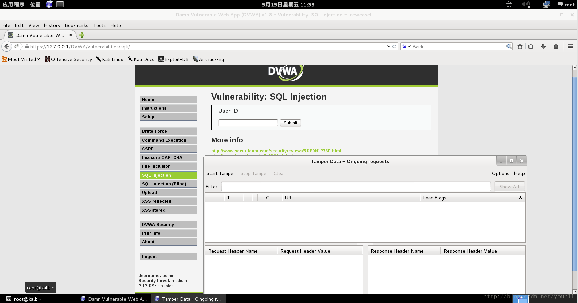Click the page vertical scrollbar thumb

[x=575, y=174]
